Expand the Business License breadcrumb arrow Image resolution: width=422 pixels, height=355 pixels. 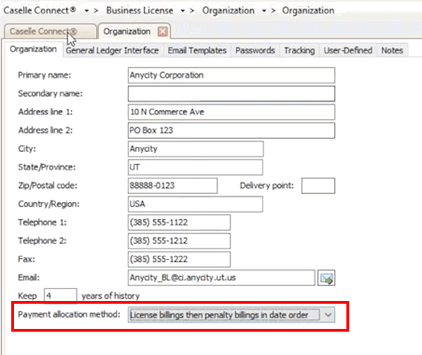[183, 11]
